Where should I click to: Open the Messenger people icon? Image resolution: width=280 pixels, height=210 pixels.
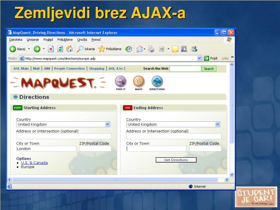coord(194,49)
